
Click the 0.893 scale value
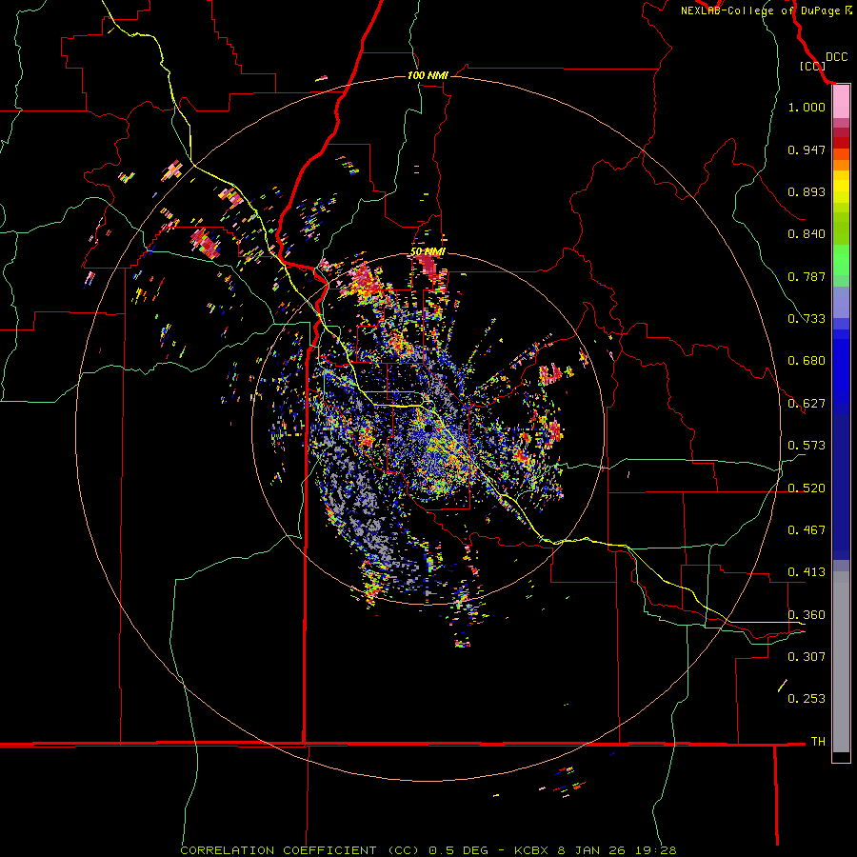coord(807,191)
